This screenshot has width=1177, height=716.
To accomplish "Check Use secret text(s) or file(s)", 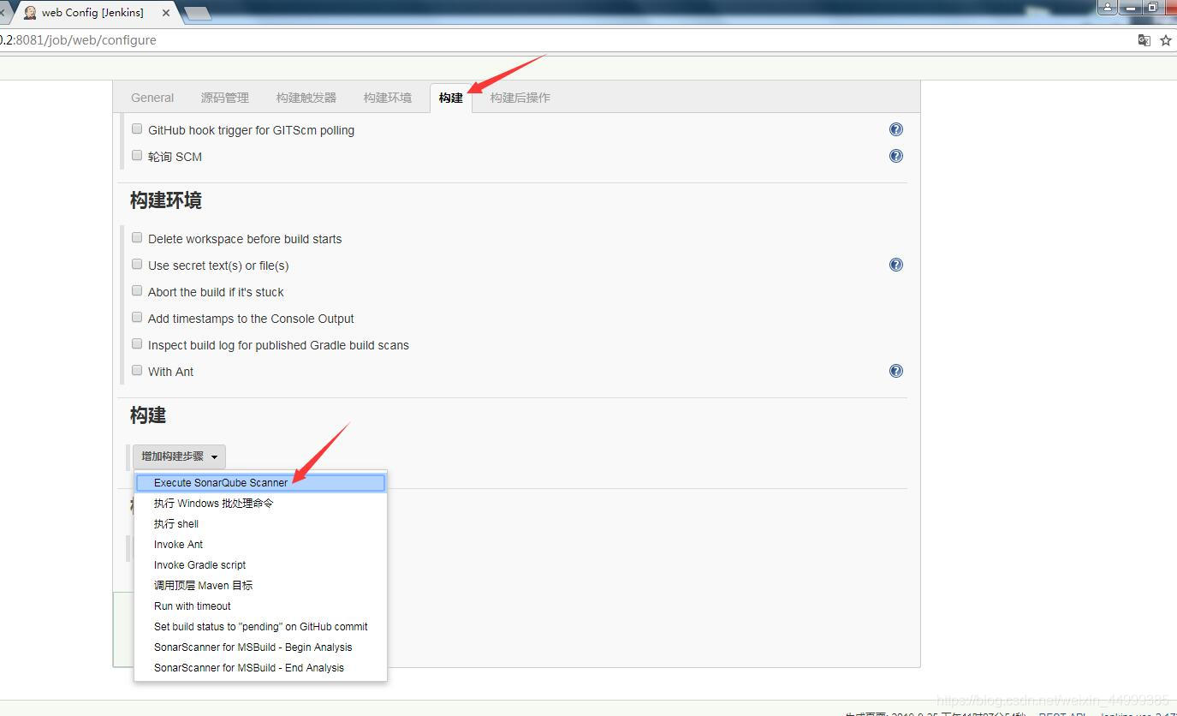I will pyautogui.click(x=137, y=265).
